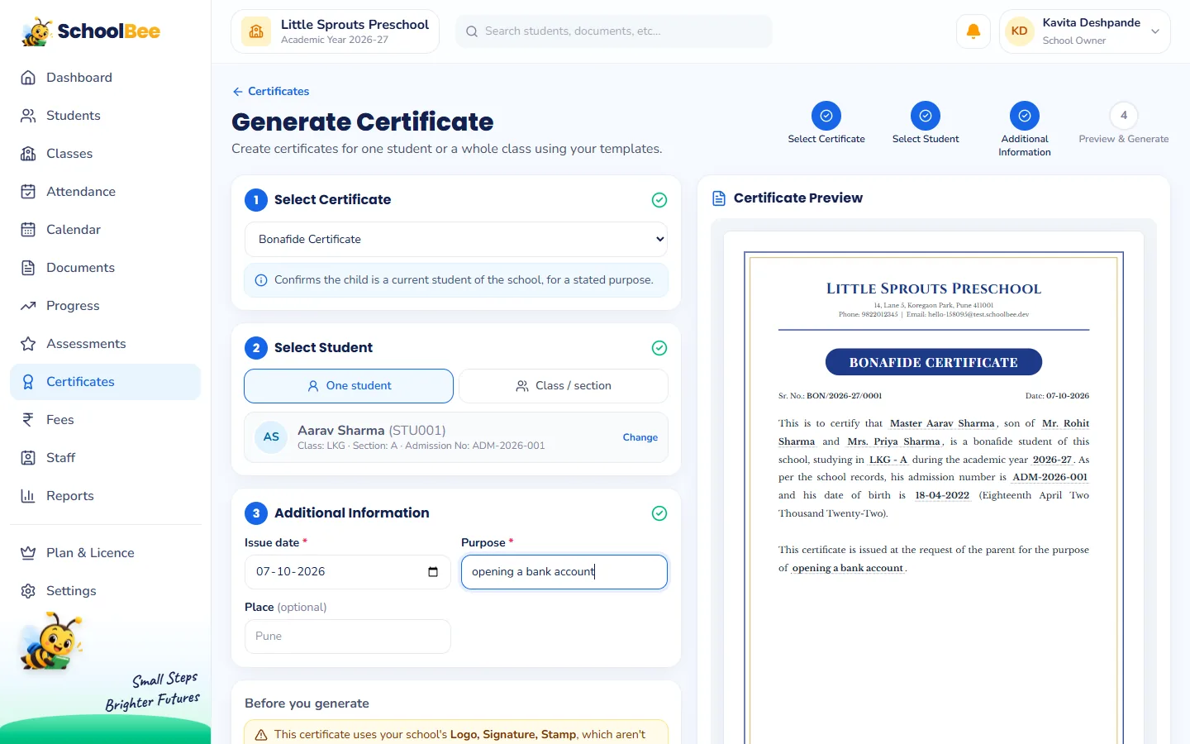
Task: Click the Certificate Preview document icon
Action: [719, 198]
